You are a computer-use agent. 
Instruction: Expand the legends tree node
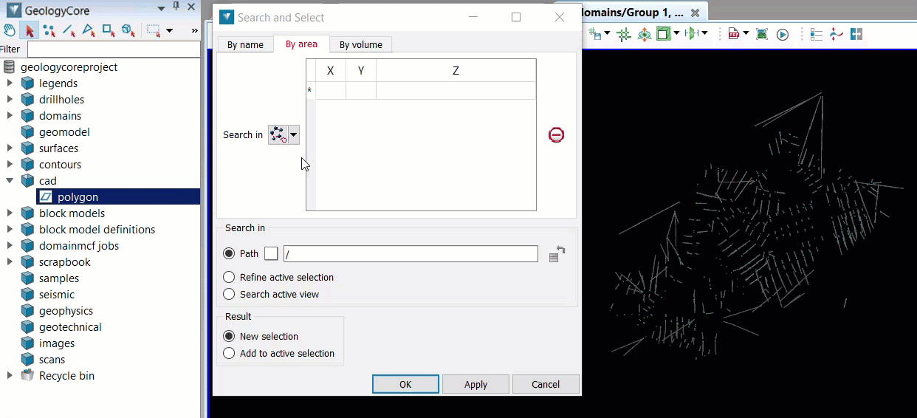[x=10, y=83]
